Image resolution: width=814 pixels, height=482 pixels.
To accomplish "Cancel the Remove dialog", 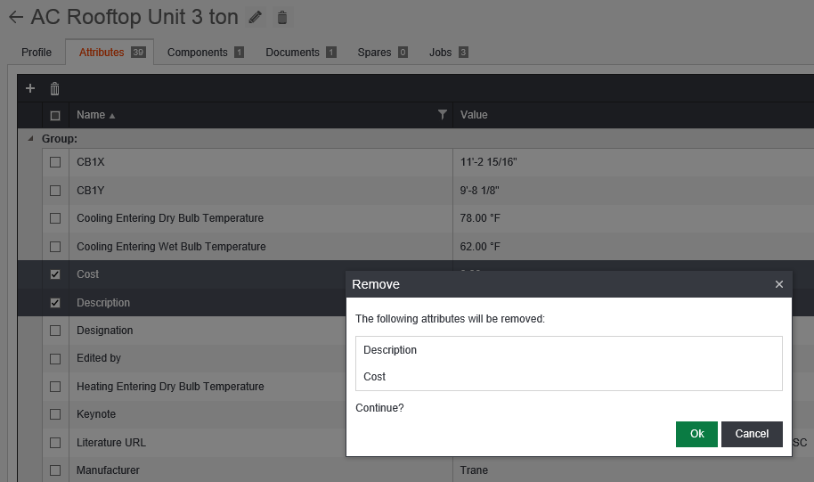I will coord(752,434).
